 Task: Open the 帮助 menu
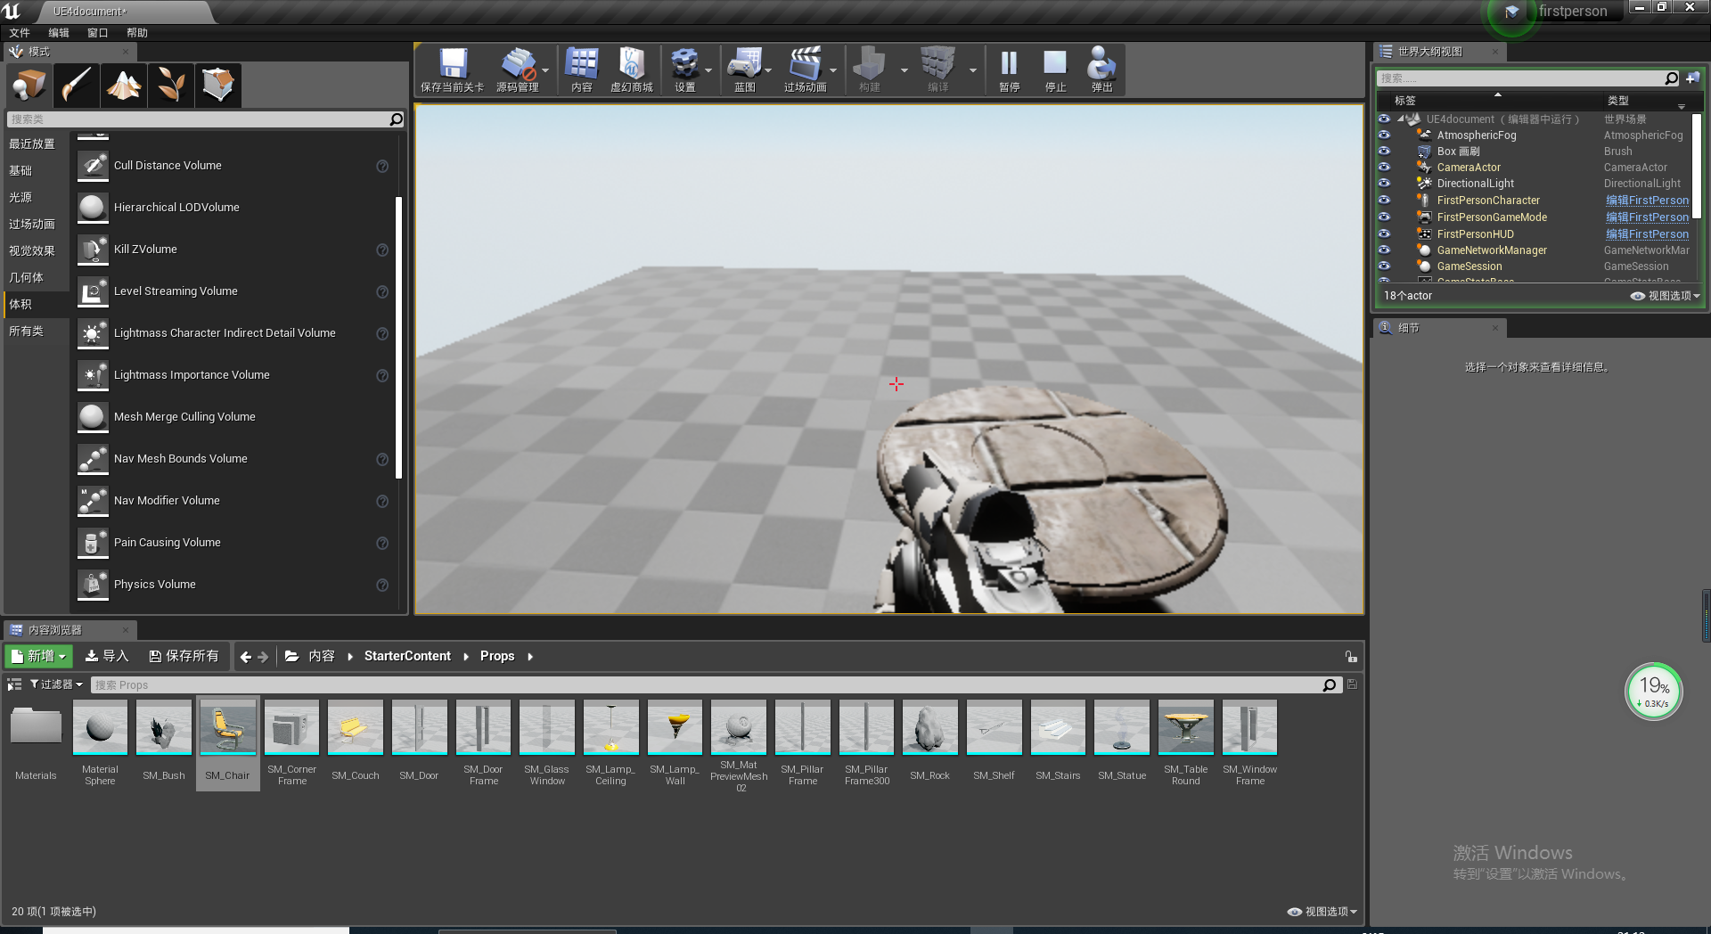coord(137,33)
